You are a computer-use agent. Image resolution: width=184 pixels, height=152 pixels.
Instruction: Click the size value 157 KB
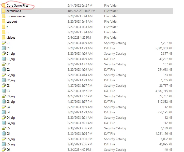[x=167, y=64]
